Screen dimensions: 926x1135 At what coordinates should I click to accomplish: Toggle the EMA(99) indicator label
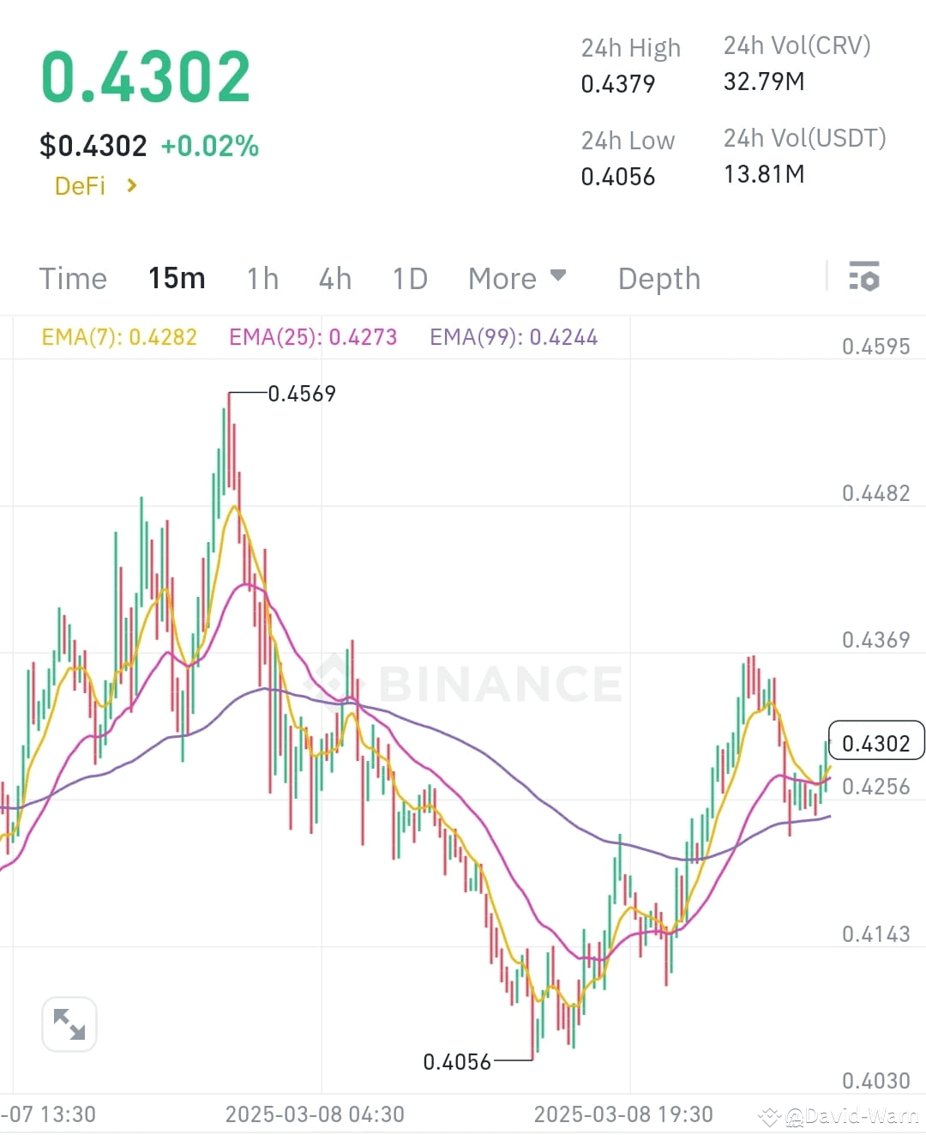(x=514, y=337)
